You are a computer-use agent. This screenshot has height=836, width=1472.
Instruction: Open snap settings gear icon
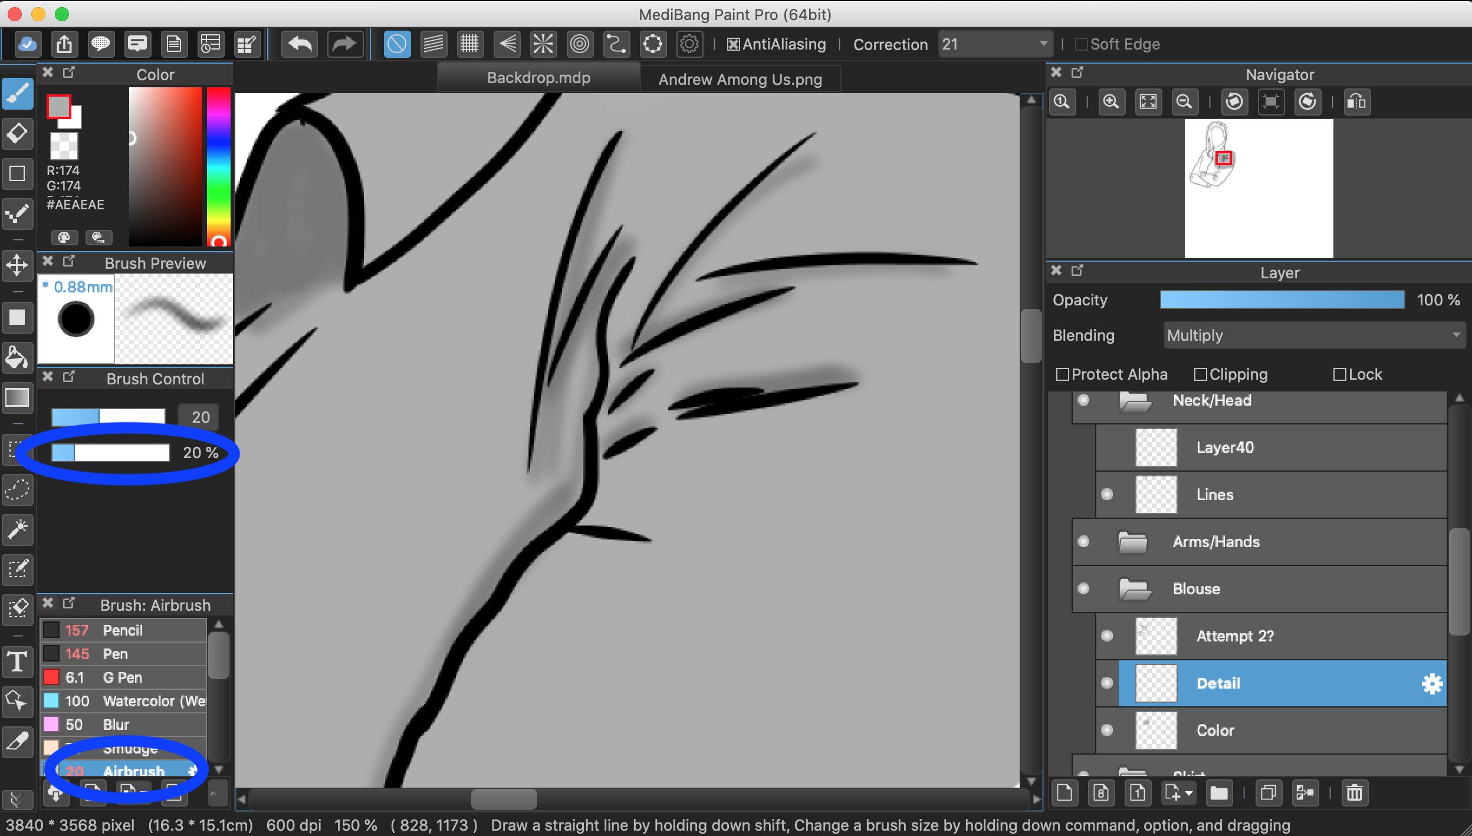coord(689,44)
